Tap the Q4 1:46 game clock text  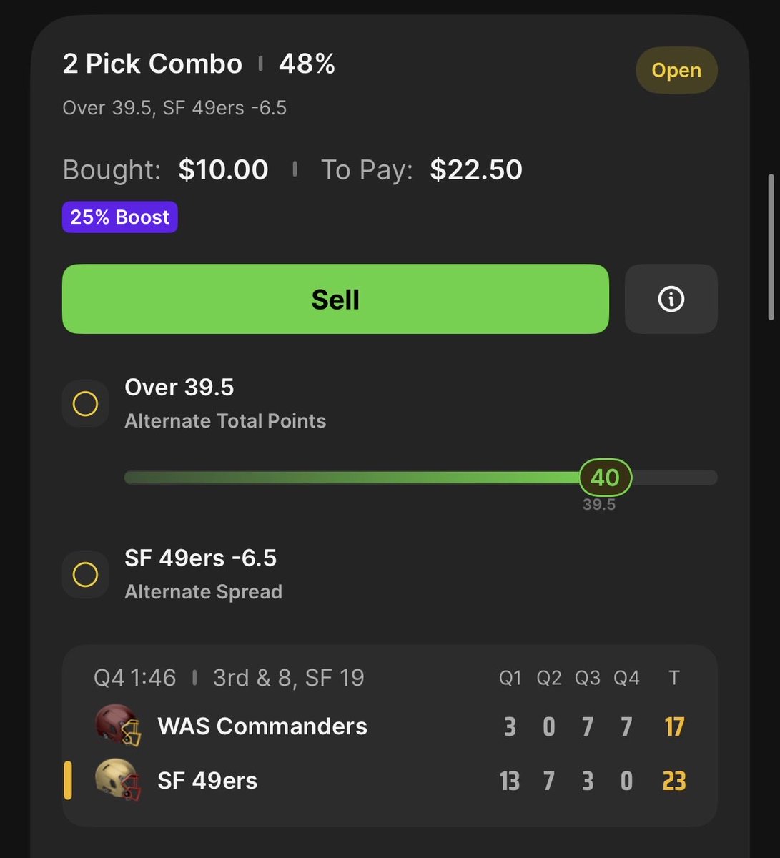click(x=135, y=678)
